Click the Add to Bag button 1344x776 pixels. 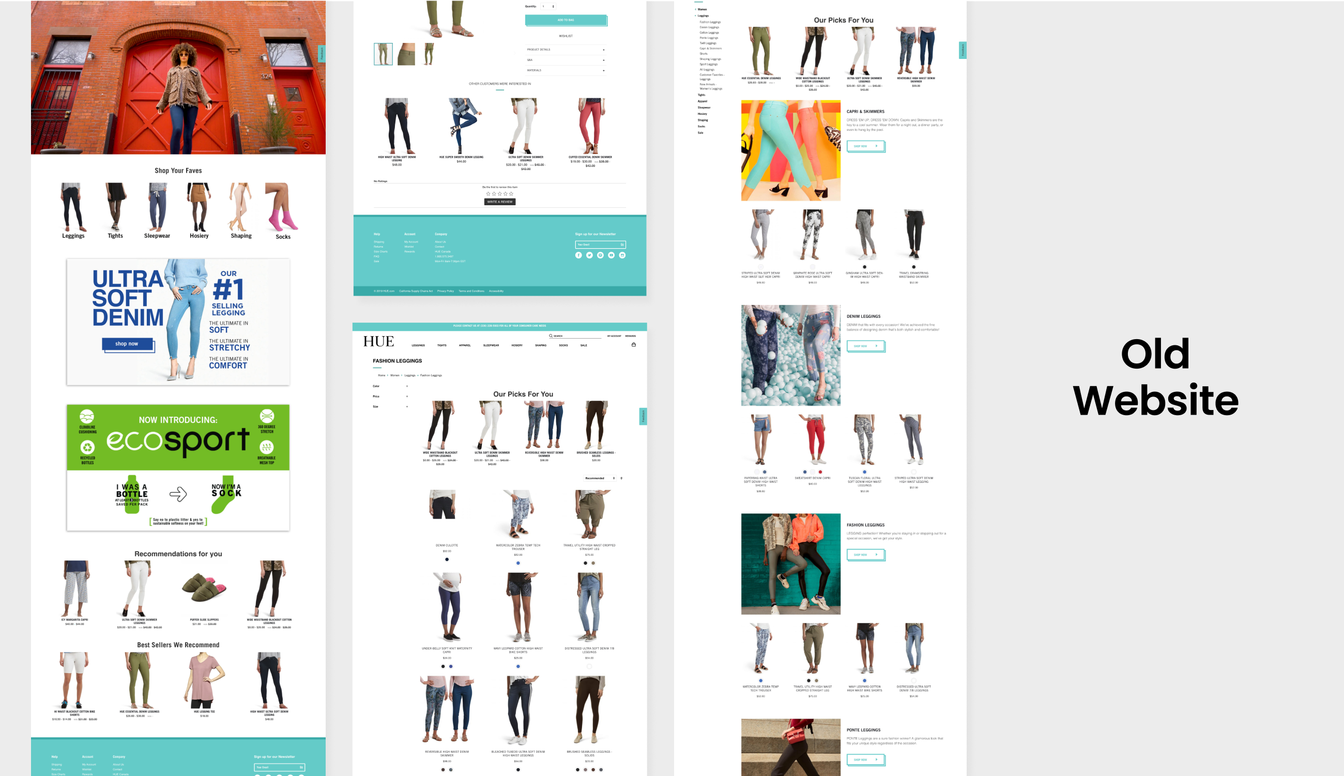[566, 20]
